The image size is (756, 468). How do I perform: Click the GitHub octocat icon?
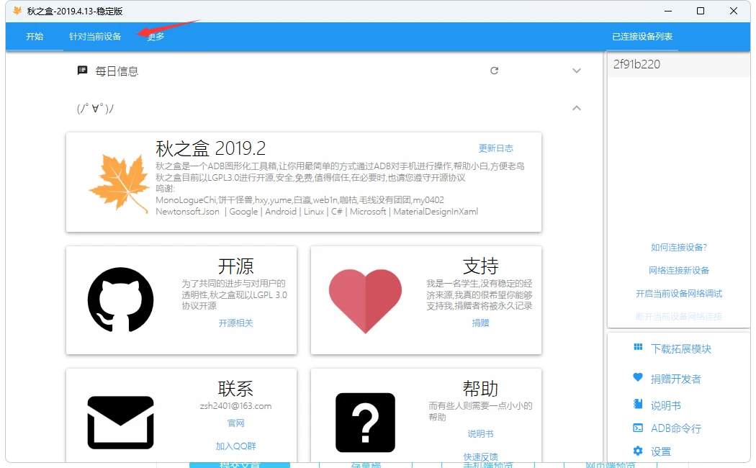tap(120, 300)
